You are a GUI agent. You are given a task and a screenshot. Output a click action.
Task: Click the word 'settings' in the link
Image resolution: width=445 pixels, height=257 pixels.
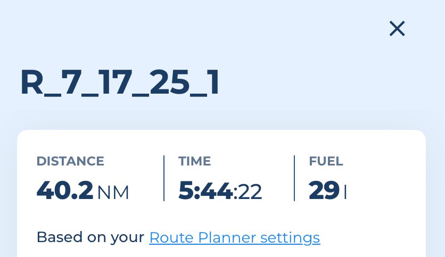coord(290,238)
